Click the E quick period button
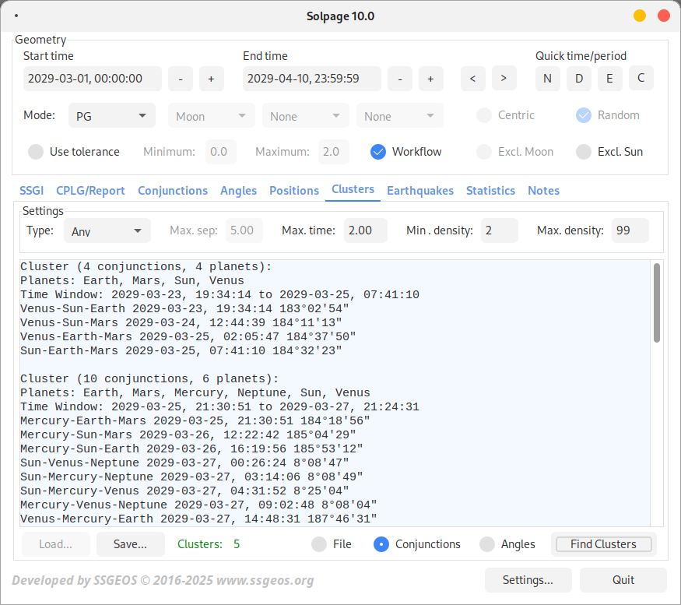 (609, 78)
